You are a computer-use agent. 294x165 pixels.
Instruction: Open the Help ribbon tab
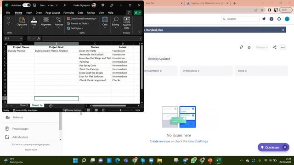click(x=111, y=13)
